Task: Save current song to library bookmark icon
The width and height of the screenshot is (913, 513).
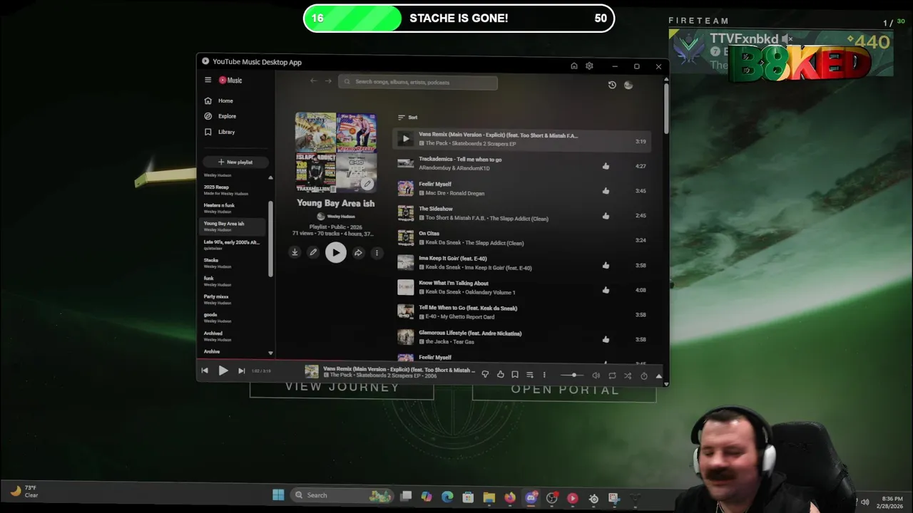Action: point(515,375)
